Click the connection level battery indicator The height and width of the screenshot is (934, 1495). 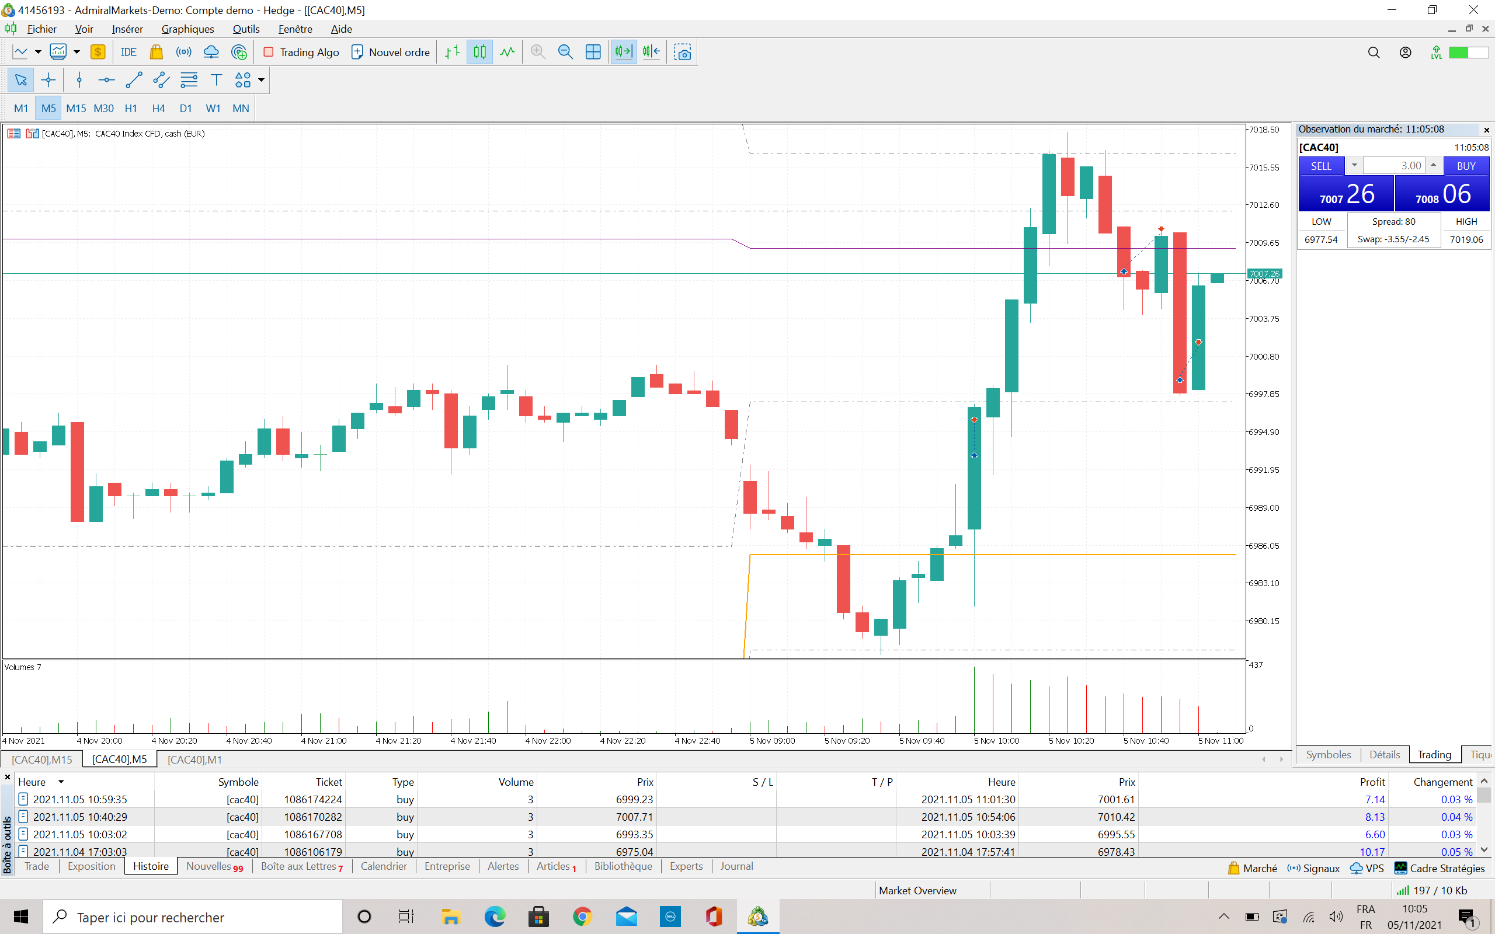pos(1469,53)
